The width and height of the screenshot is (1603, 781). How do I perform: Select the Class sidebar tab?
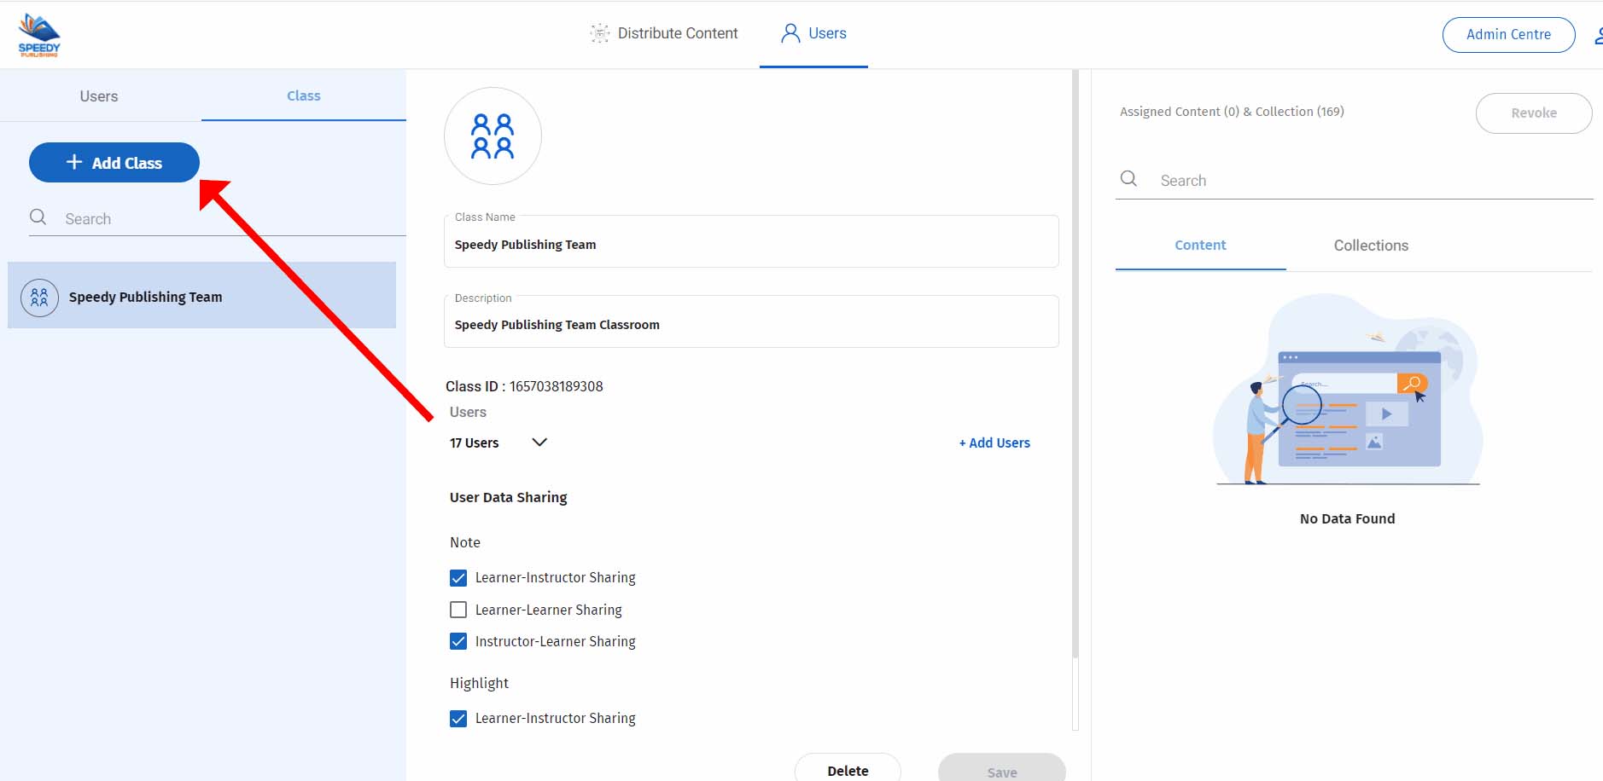(304, 95)
